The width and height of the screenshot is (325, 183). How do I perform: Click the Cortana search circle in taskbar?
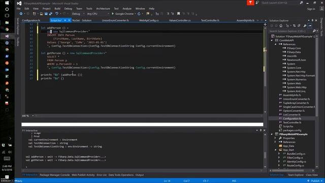[x=7, y=9]
